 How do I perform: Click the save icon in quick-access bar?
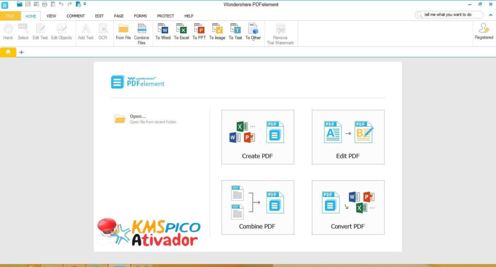click(28, 4)
